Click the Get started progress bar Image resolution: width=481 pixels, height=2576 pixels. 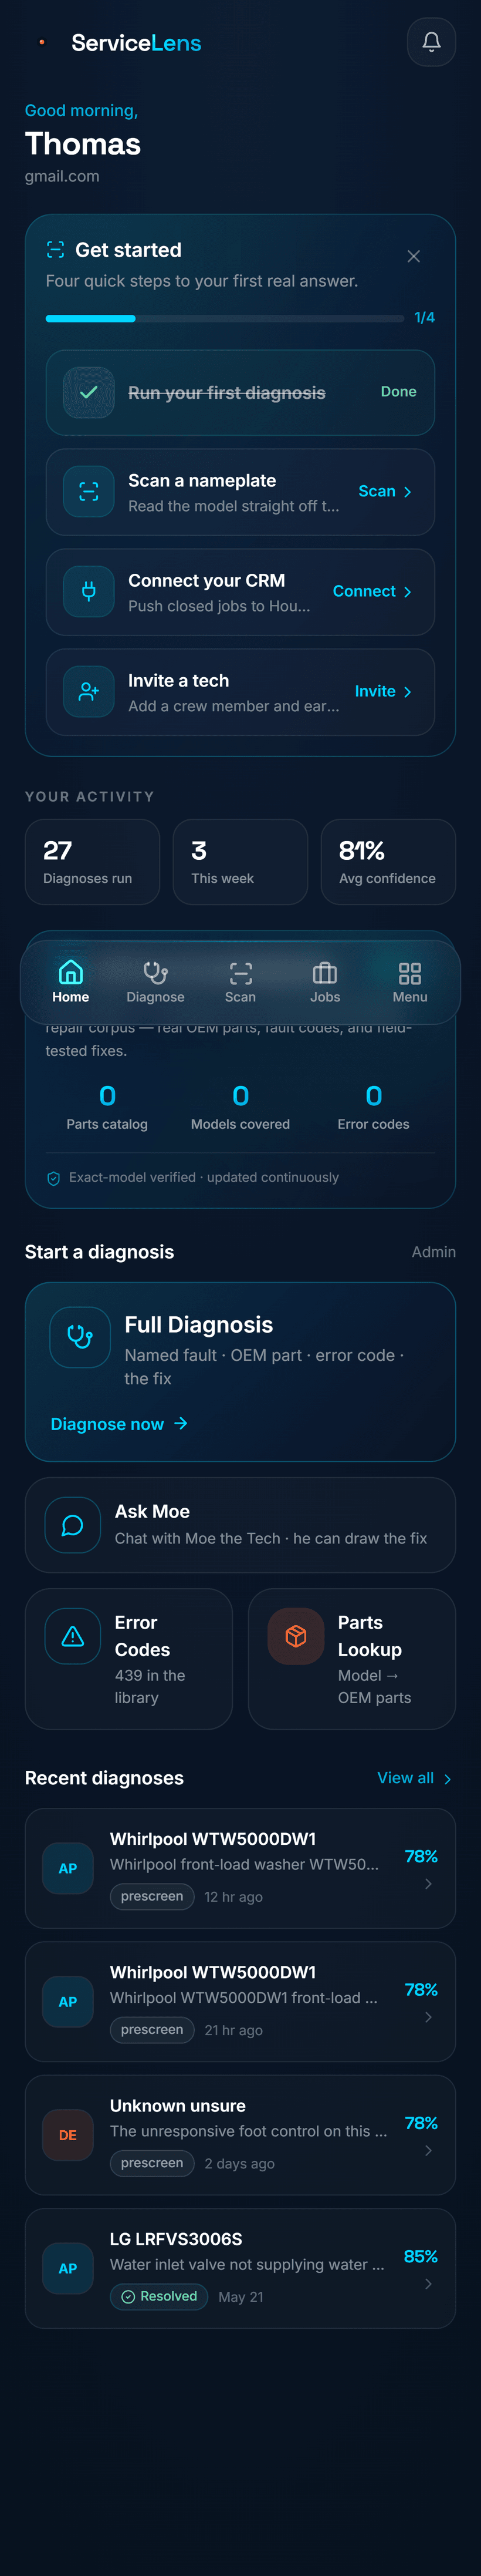click(x=225, y=318)
